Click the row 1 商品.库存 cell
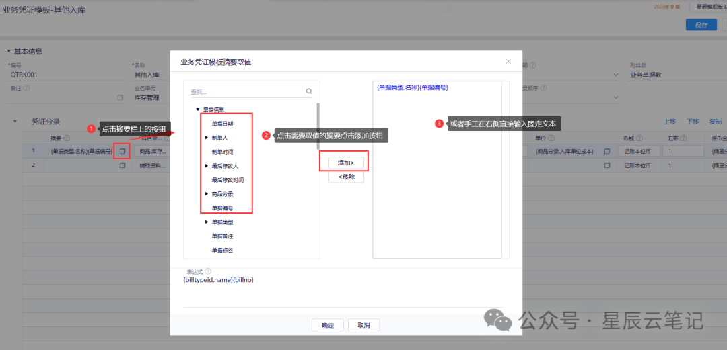The width and height of the screenshot is (727, 350). (x=153, y=151)
